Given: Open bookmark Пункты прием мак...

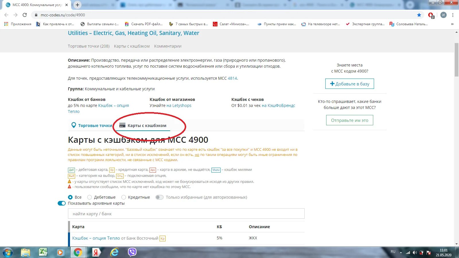Looking at the screenshot, I should [x=277, y=24].
